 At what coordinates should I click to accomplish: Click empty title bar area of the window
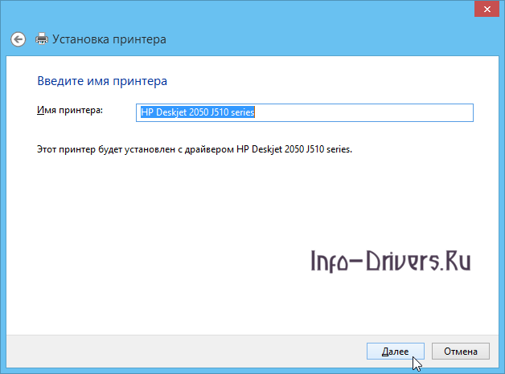coord(241,11)
